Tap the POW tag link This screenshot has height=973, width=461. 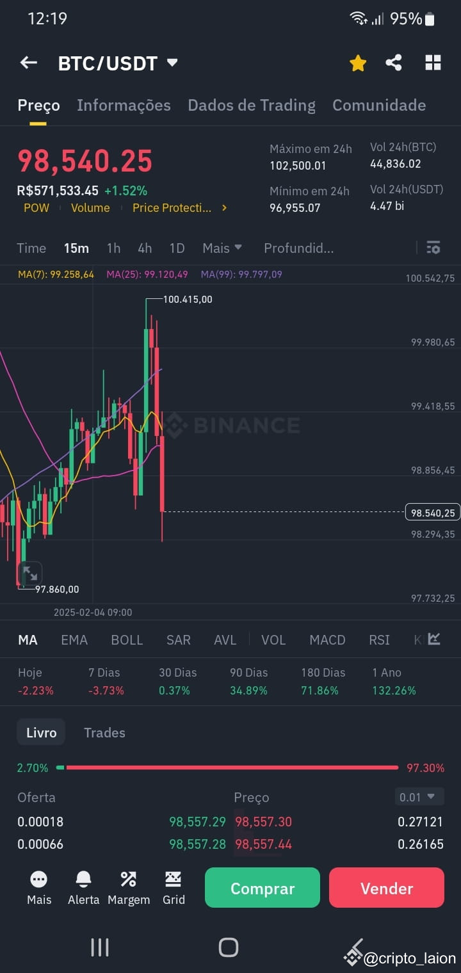coord(36,208)
